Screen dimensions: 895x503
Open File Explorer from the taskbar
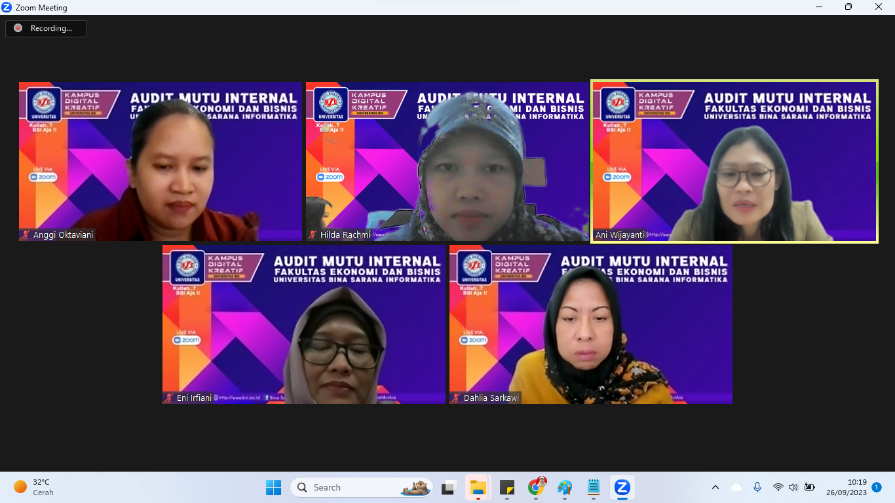coord(478,487)
